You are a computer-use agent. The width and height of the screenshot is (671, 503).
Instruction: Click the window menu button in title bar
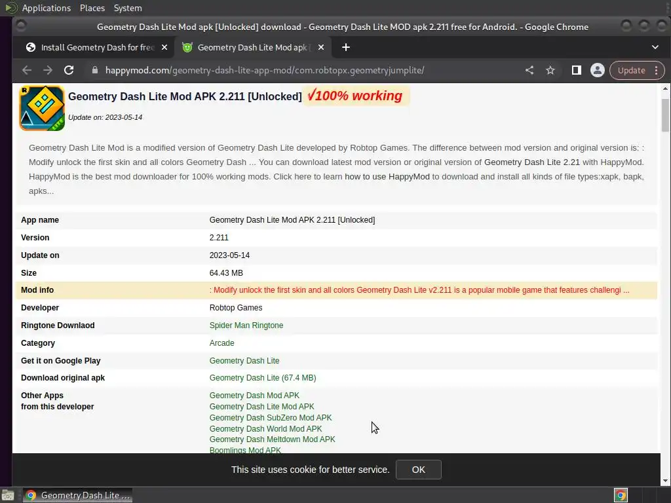[20, 26]
